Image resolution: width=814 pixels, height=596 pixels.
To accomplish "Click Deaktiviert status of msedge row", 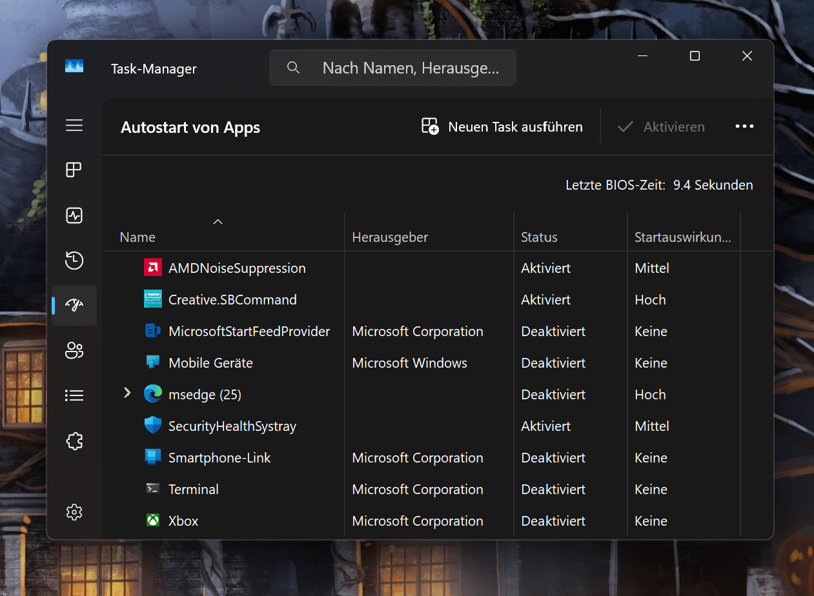I will pyautogui.click(x=553, y=394).
